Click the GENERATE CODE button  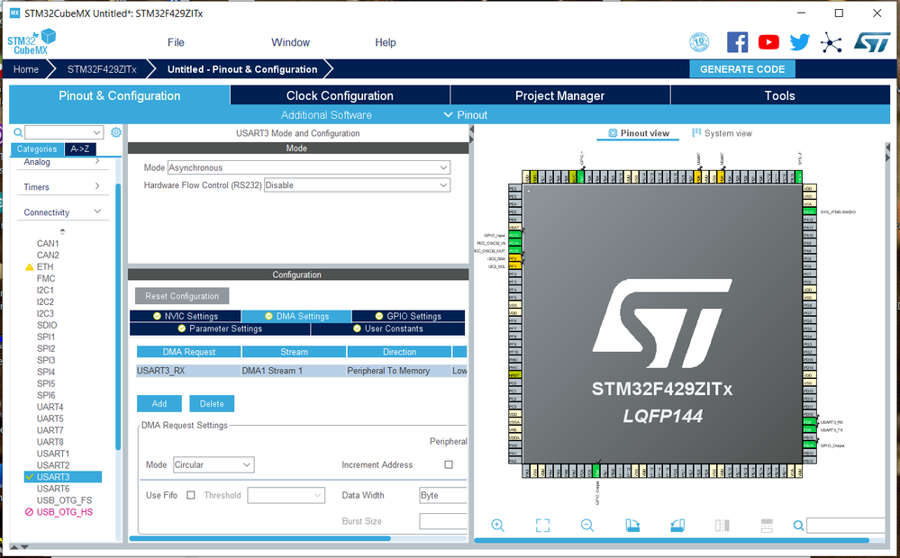[742, 68]
